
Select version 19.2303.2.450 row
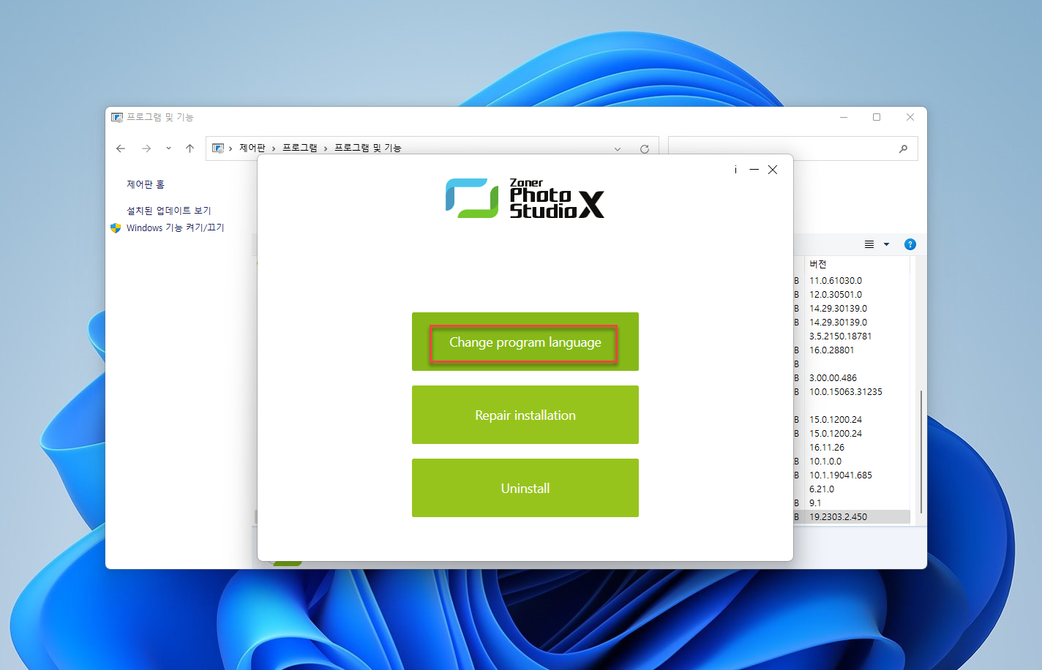pos(838,517)
